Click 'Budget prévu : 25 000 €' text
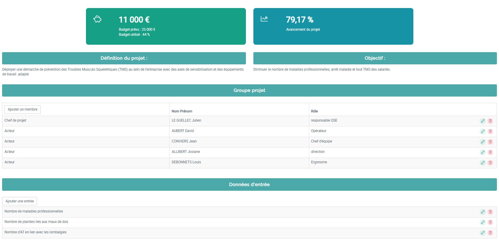Viewport: 499px width, 242px height. 137,30
